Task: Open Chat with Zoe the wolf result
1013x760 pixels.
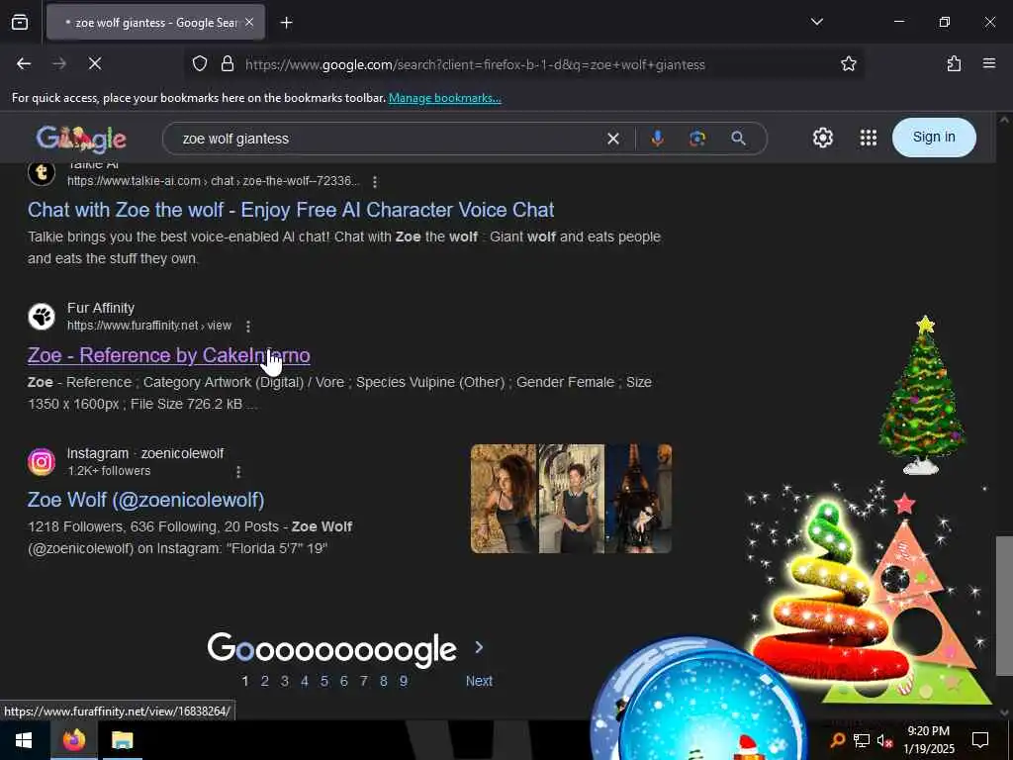Action: tap(291, 210)
